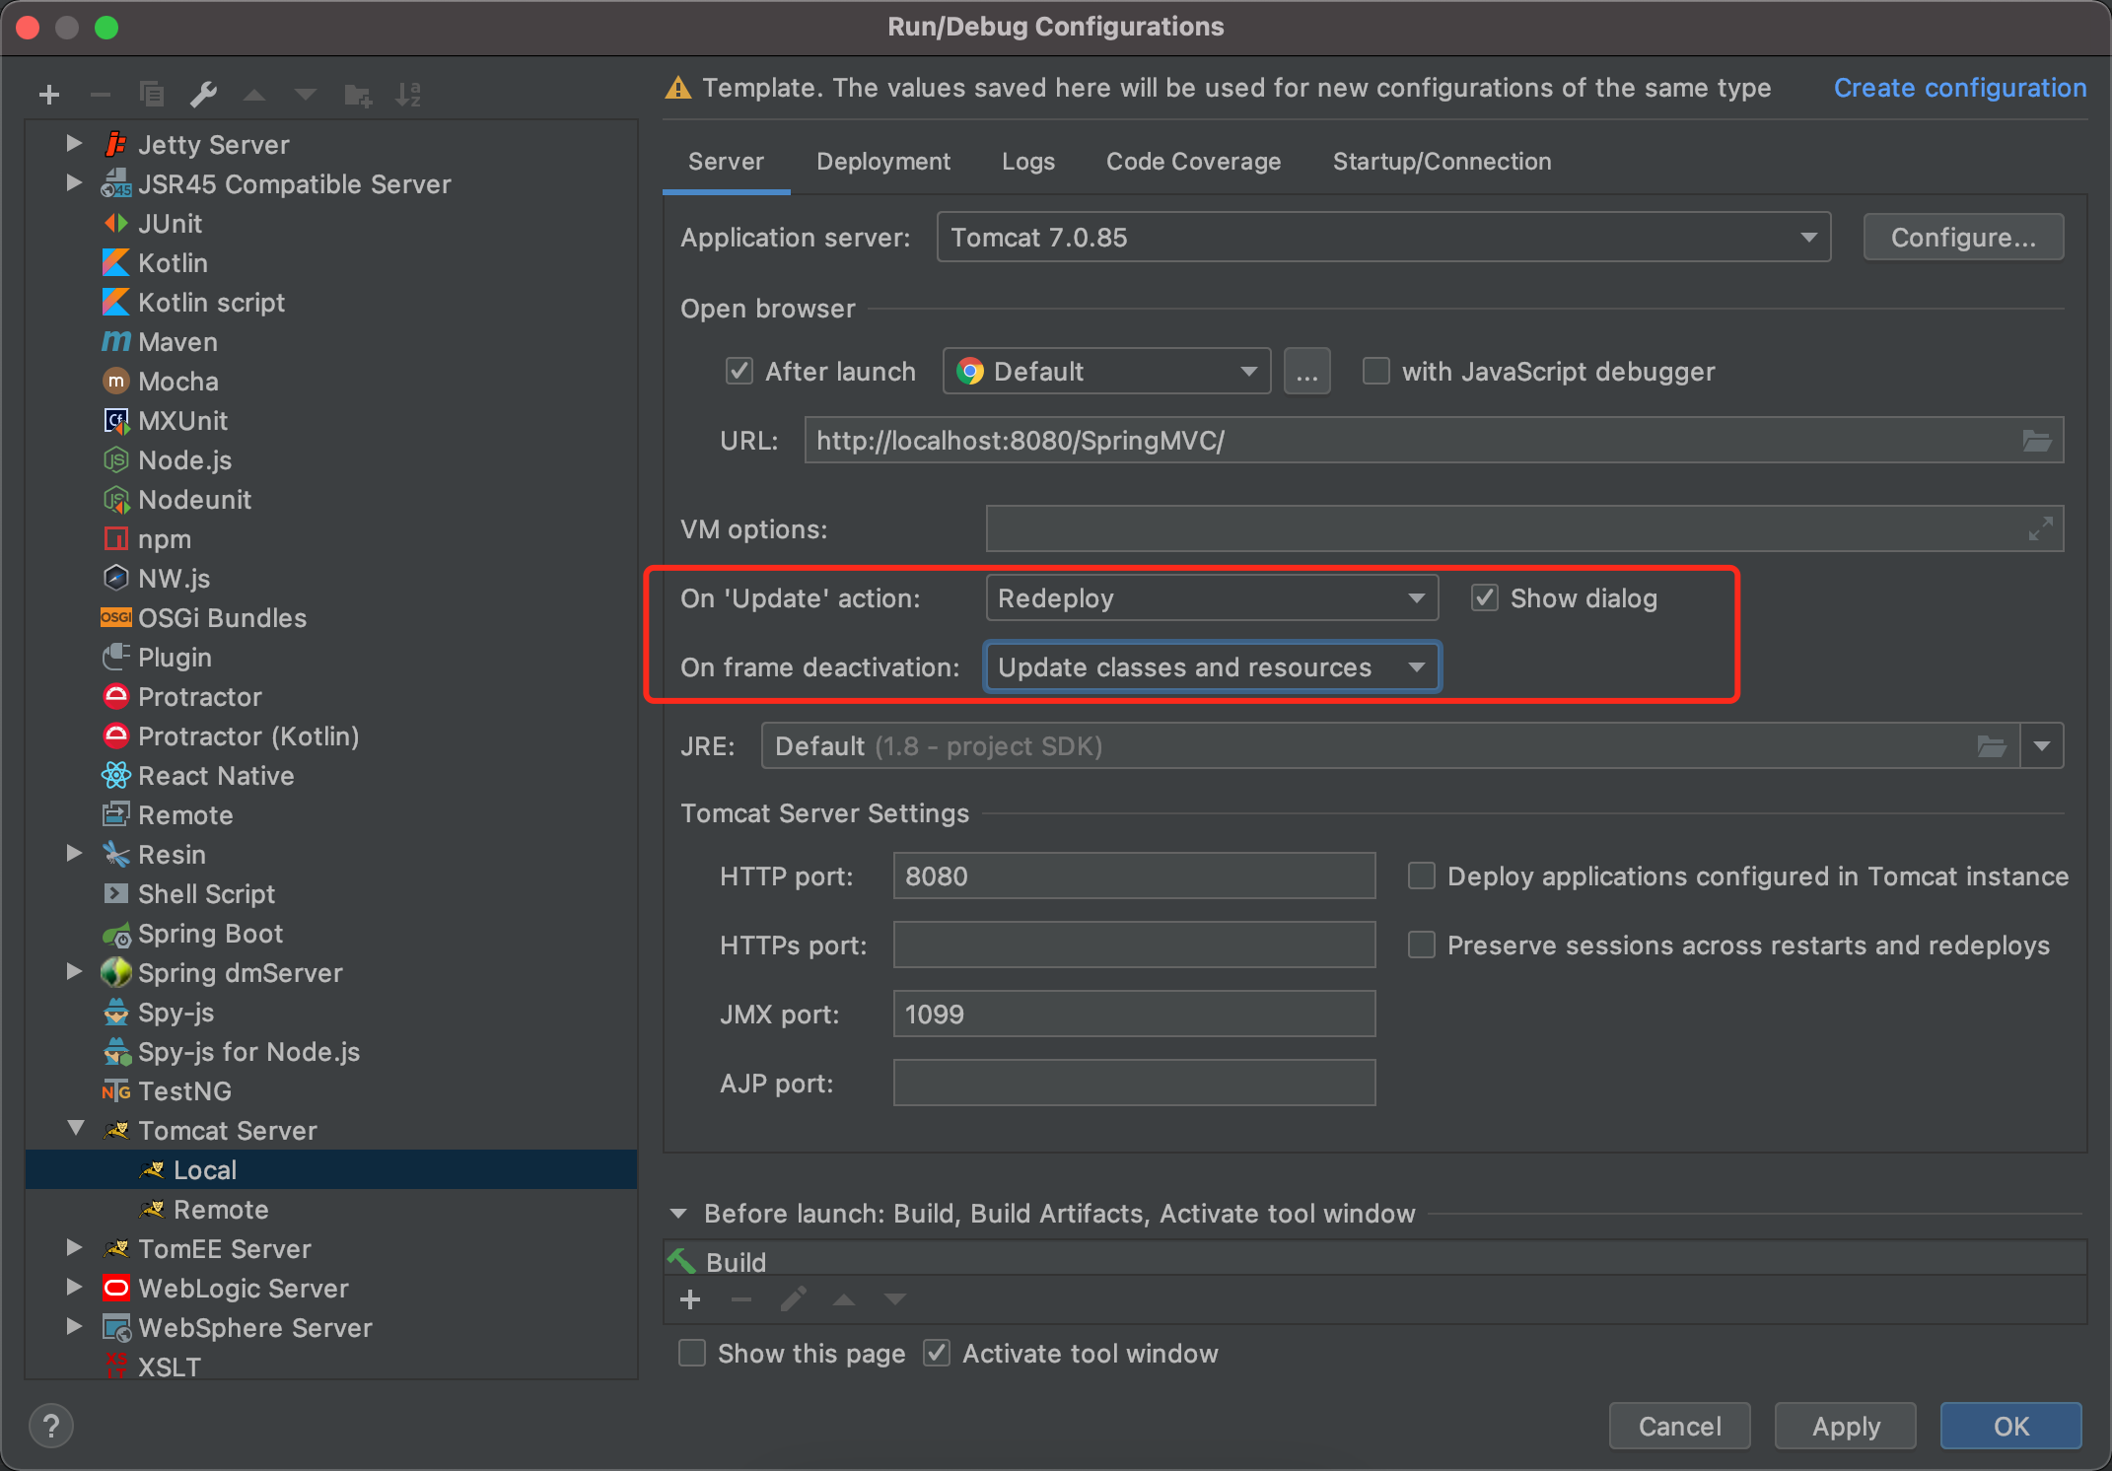Click the folder browse icon in JRE field
The image size is (2112, 1471).
[1992, 746]
